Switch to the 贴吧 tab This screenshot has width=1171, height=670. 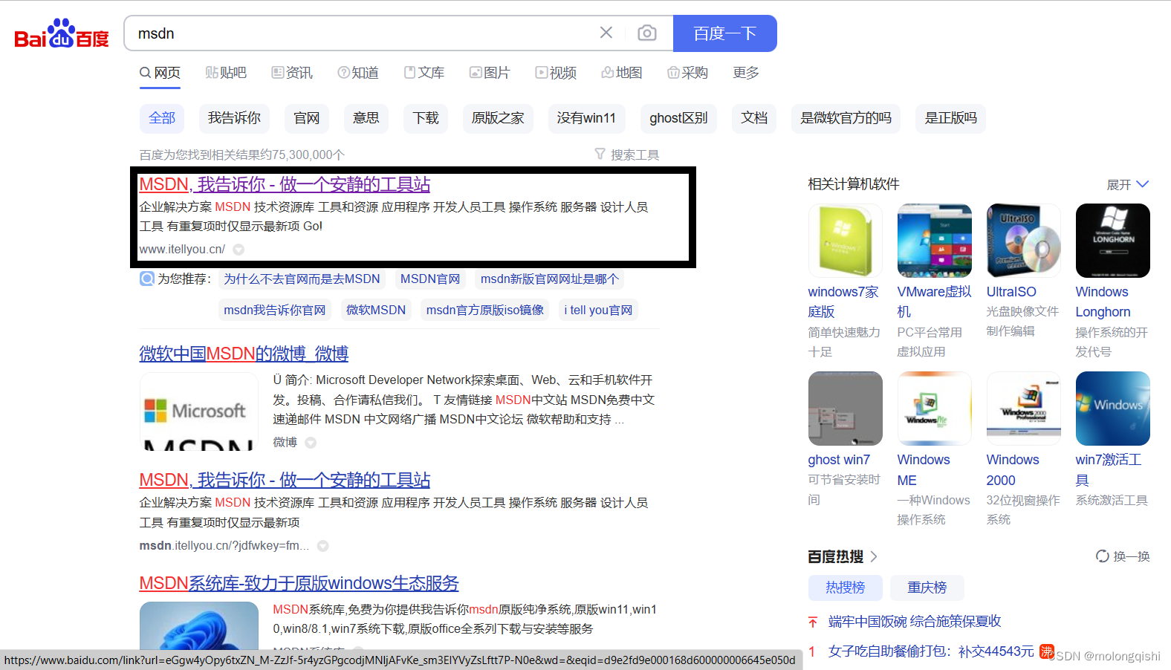coord(226,73)
